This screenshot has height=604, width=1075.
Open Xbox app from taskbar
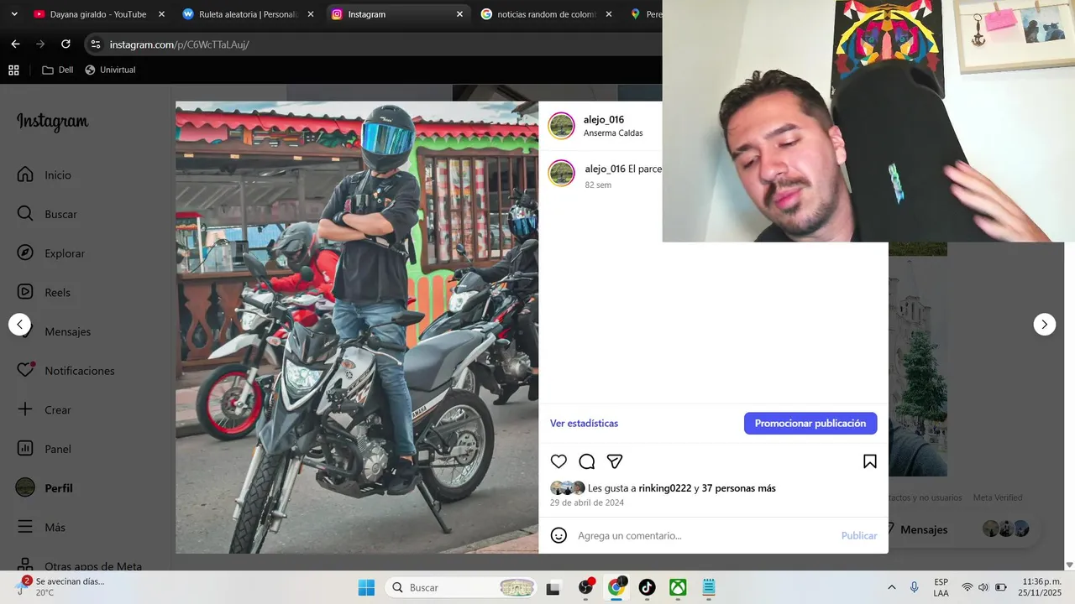(x=678, y=587)
